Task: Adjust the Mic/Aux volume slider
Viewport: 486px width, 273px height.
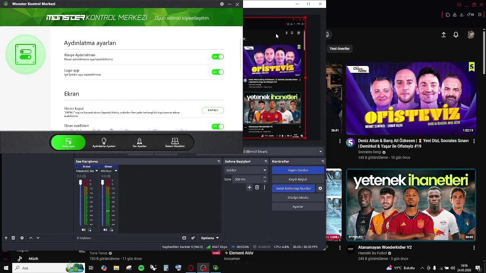Action: [103, 203]
